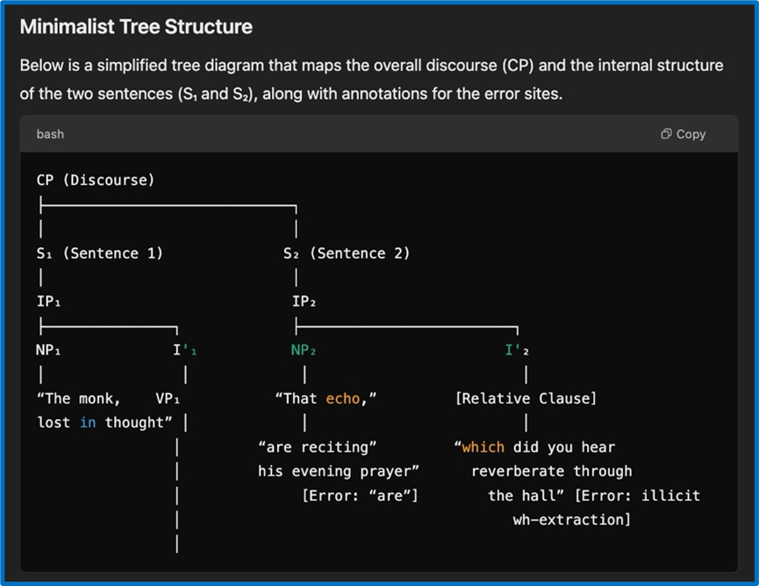Screen dimensions: 759x586
Task: Click the line 'reverberate through'
Action: (551, 471)
